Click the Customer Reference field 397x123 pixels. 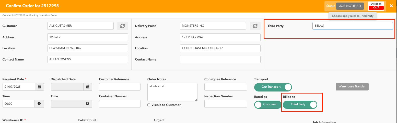[120, 87]
